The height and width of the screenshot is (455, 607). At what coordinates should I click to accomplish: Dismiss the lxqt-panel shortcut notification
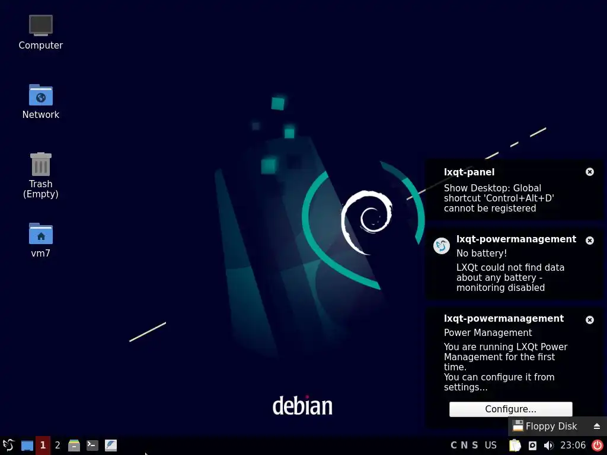pyautogui.click(x=590, y=172)
